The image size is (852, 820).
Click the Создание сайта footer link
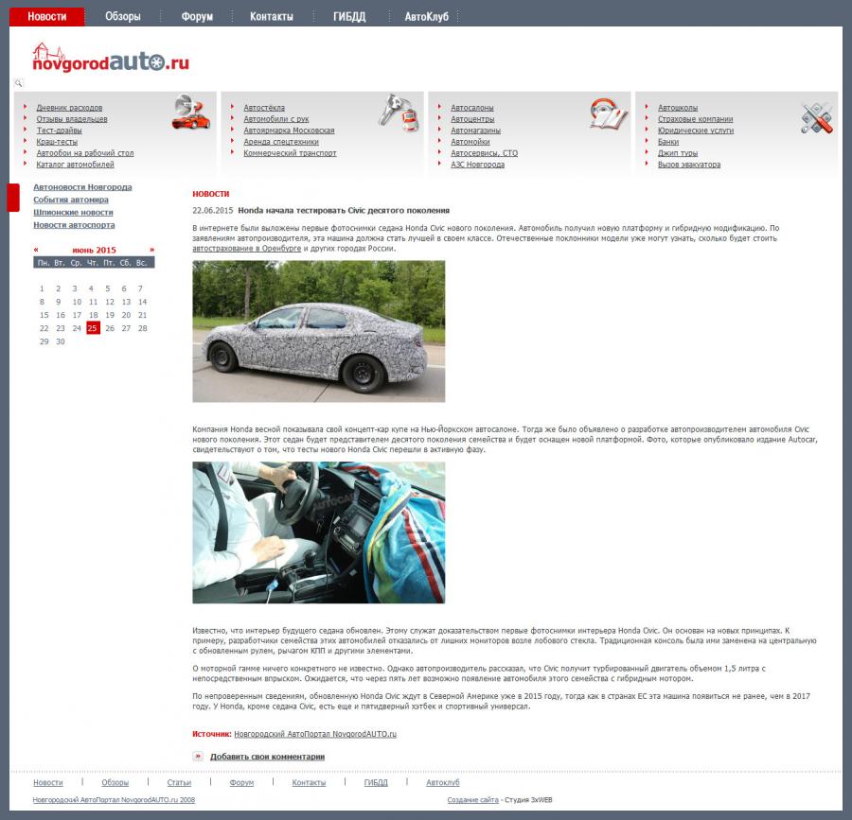point(472,800)
